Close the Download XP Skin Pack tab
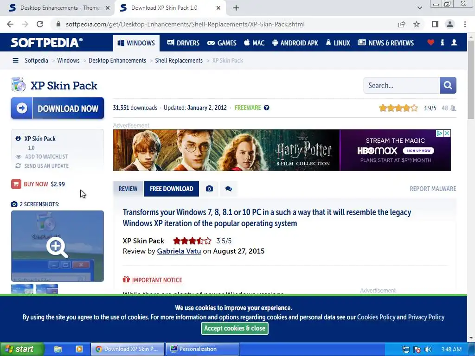The height and width of the screenshot is (356, 475). click(218, 8)
